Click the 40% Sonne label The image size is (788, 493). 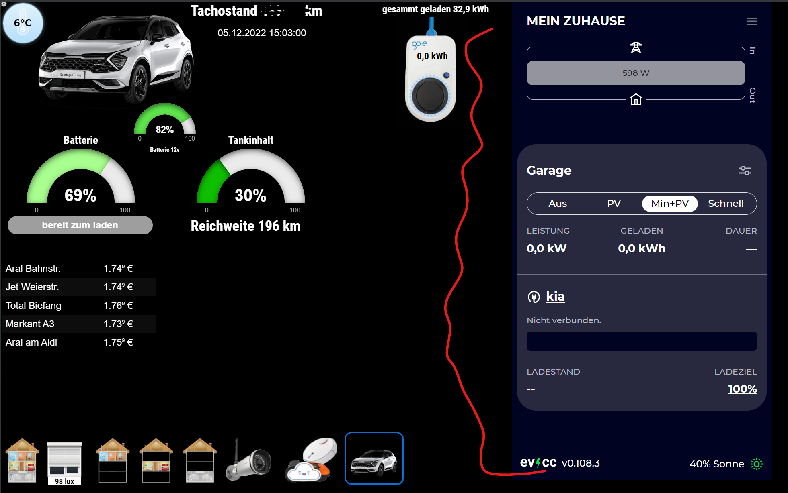(x=717, y=464)
